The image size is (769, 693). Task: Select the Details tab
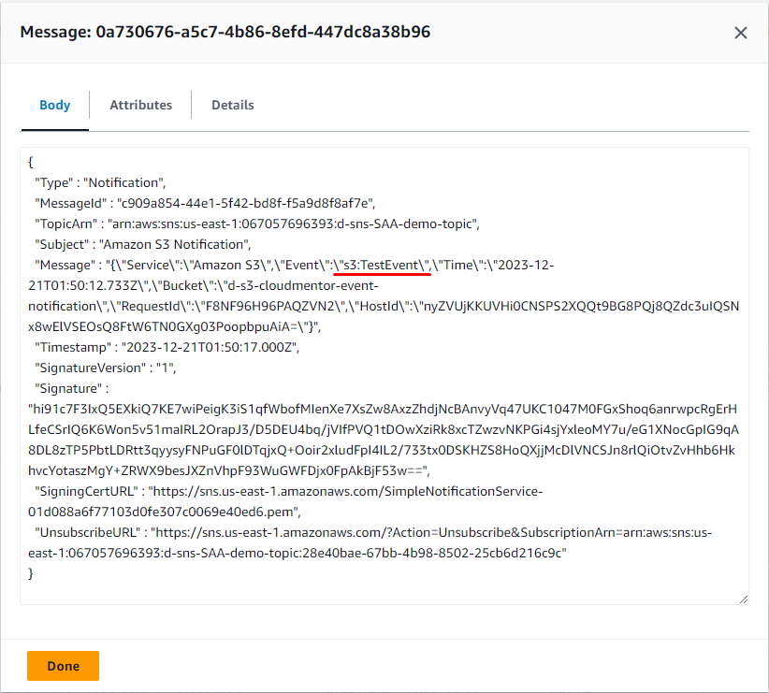(232, 106)
